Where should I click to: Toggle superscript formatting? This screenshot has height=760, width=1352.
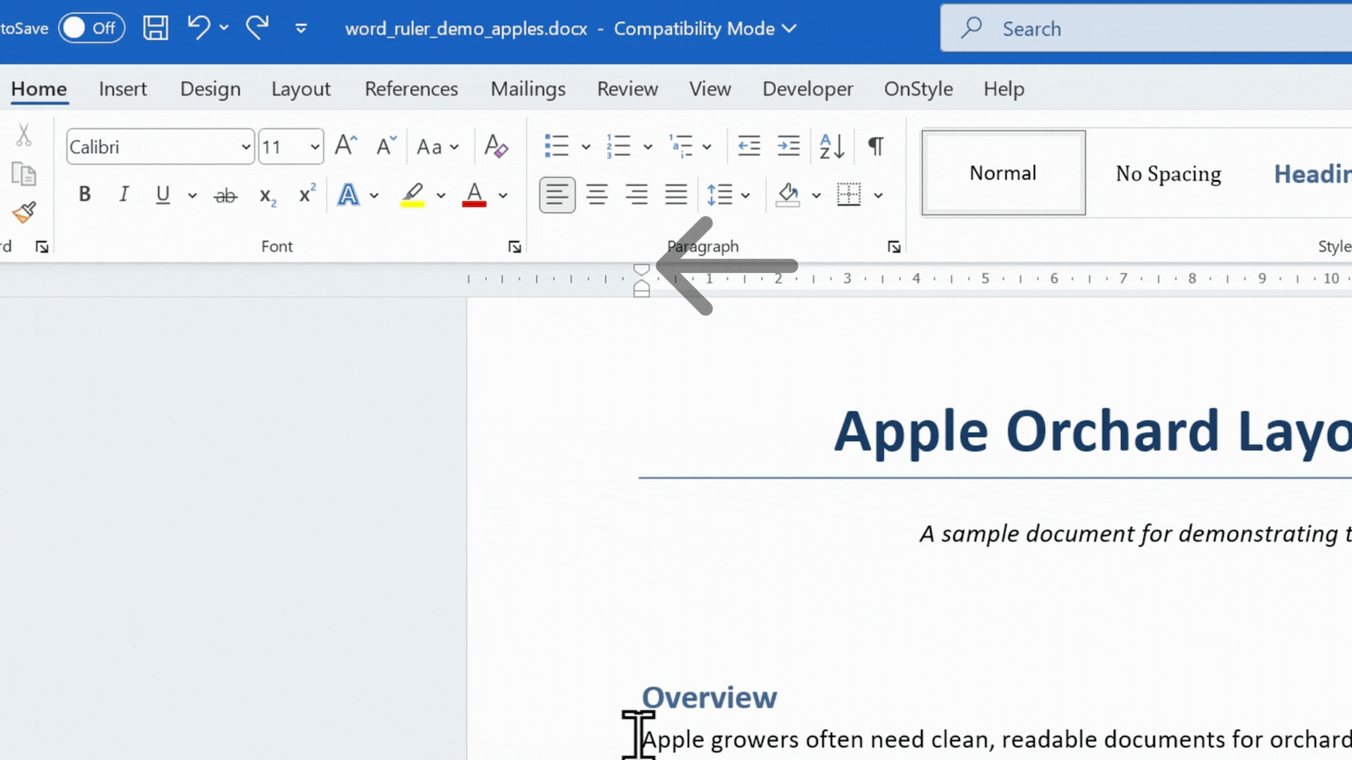[x=307, y=195]
